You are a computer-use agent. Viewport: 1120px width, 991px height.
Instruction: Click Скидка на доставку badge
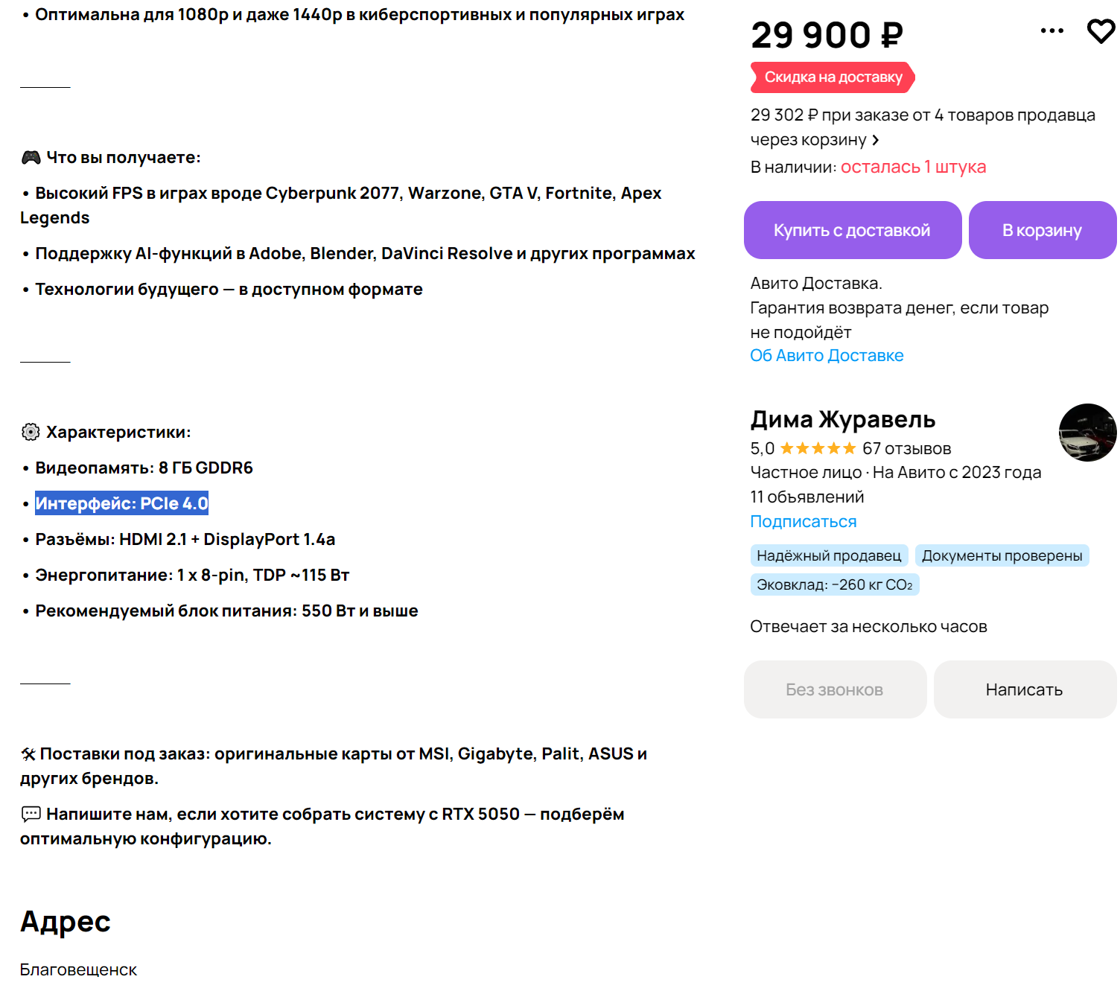click(x=833, y=77)
